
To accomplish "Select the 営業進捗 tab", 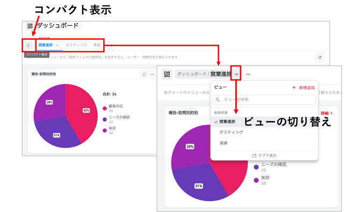I will point(46,45).
